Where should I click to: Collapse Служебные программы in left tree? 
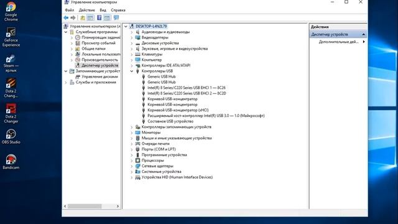66,32
